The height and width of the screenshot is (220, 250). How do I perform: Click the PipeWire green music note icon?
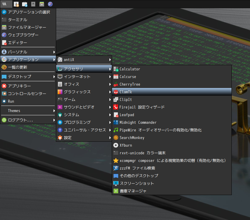[116, 130]
